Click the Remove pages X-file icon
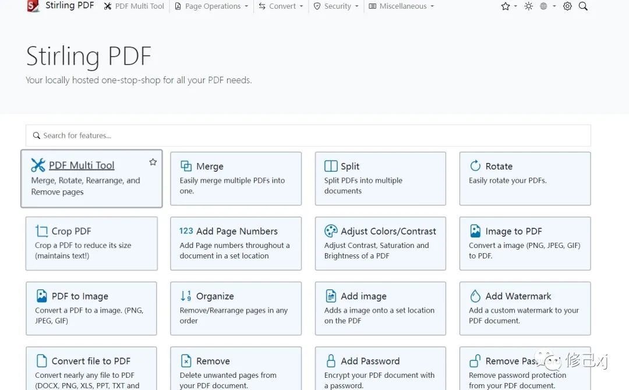Image resolution: width=629 pixels, height=390 pixels. point(186,360)
